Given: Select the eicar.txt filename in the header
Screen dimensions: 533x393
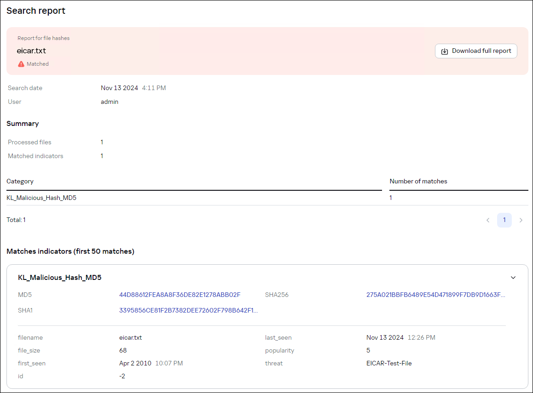Looking at the screenshot, I should pyautogui.click(x=31, y=51).
